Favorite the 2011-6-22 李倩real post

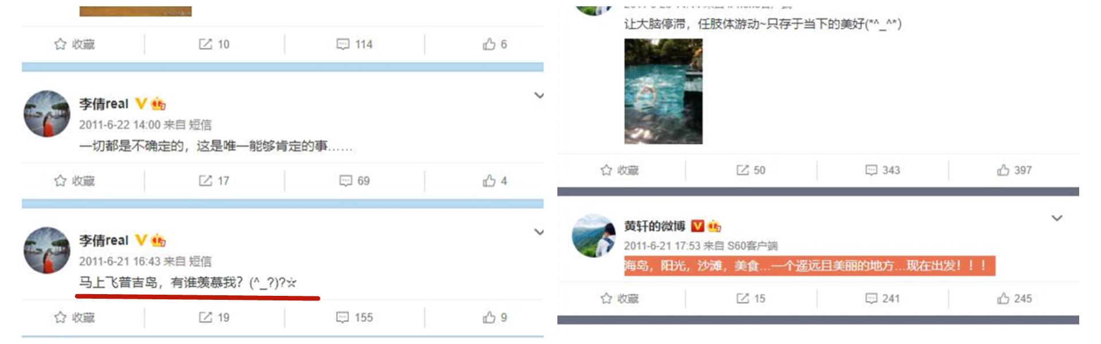74,181
